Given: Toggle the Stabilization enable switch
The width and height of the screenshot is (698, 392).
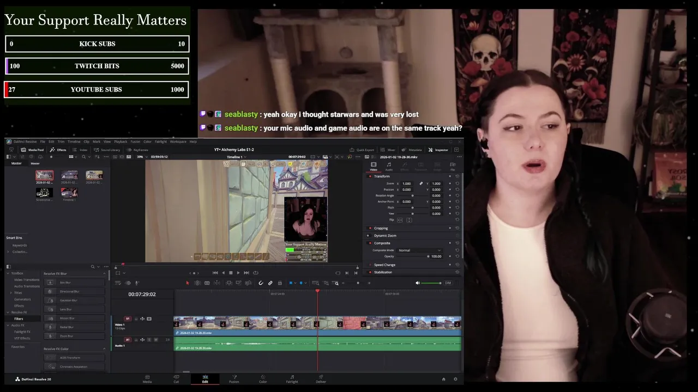Looking at the screenshot, I should pyautogui.click(x=370, y=272).
